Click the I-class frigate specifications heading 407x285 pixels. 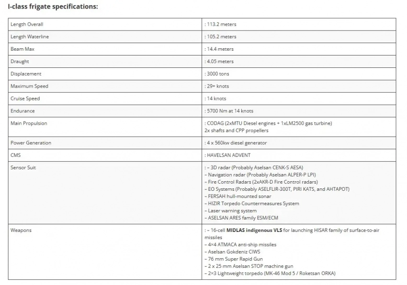point(53,7)
